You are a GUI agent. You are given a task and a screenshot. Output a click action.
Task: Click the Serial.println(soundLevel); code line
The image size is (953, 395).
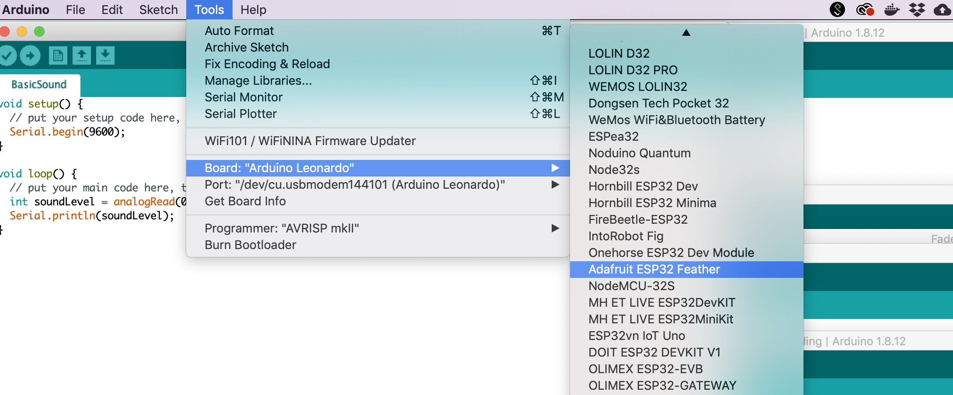[x=92, y=216]
